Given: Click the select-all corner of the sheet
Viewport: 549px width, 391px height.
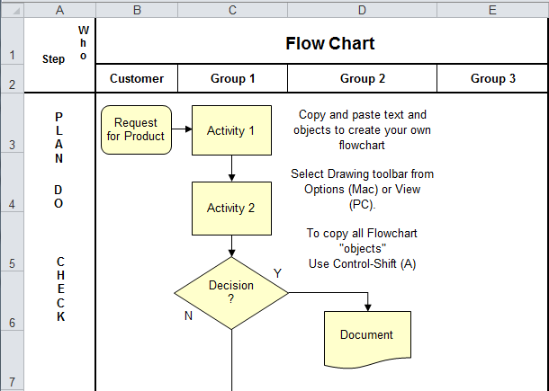Looking at the screenshot, I should tap(11, 9).
